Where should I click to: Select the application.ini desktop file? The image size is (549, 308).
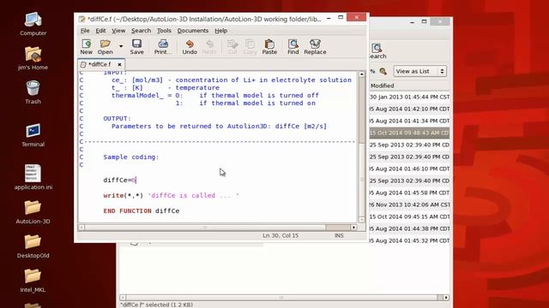click(33, 177)
